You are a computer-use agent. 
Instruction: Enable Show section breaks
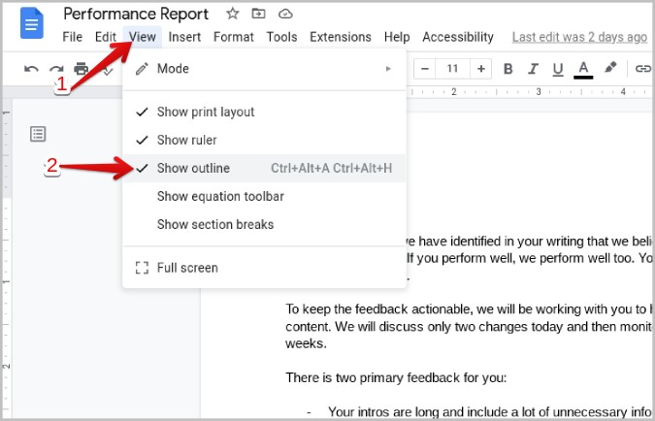(x=264, y=224)
